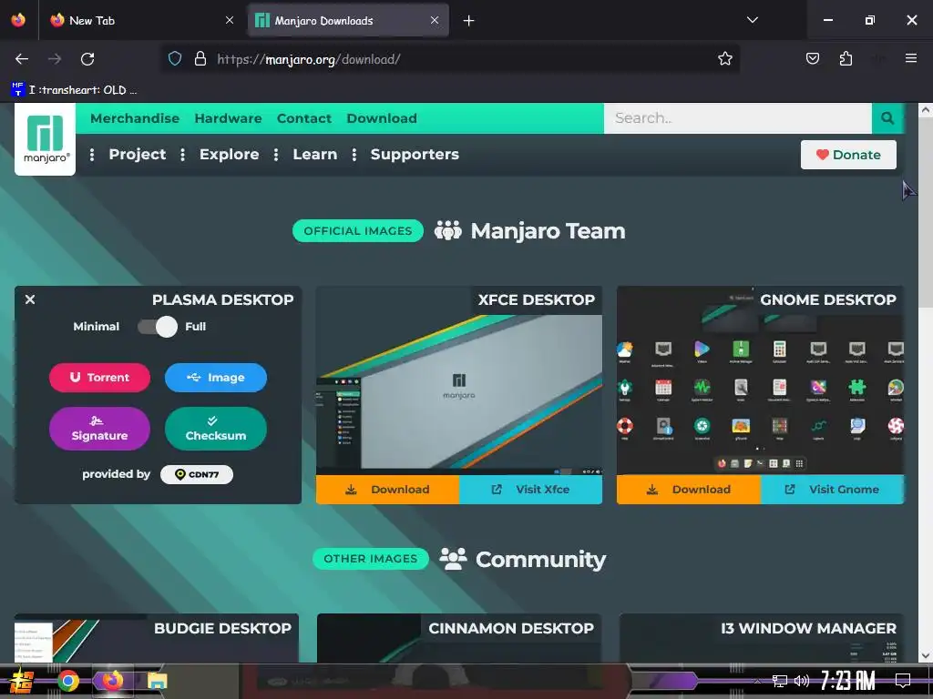This screenshot has width=933, height=699.
Task: Save page to Pocket
Action: click(x=812, y=58)
